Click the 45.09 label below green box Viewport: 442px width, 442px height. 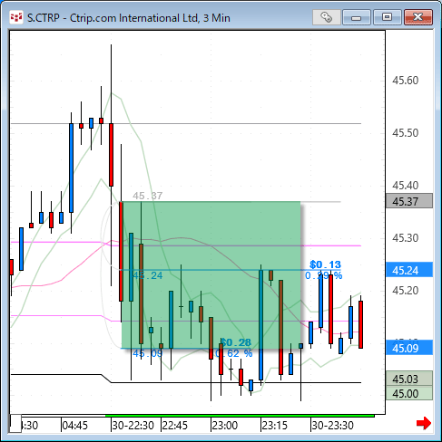click(x=147, y=353)
